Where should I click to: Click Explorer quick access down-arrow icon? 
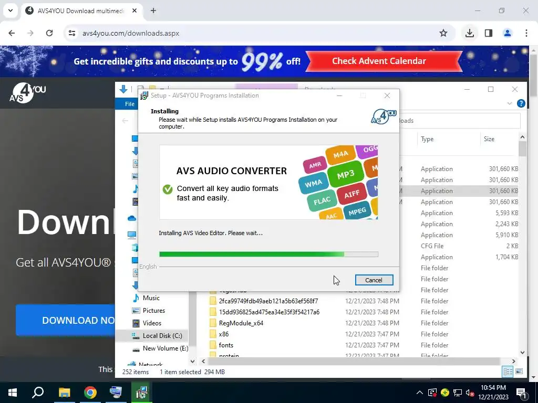point(123,89)
